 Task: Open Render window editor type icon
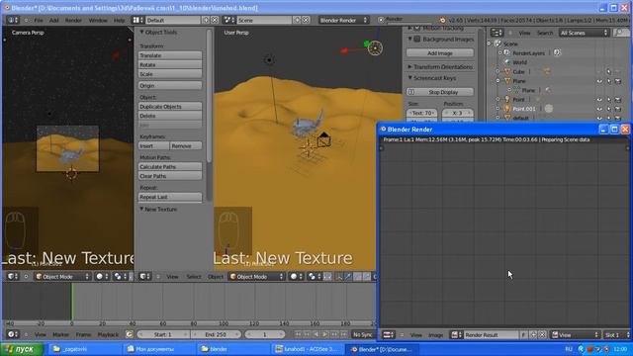pos(389,334)
